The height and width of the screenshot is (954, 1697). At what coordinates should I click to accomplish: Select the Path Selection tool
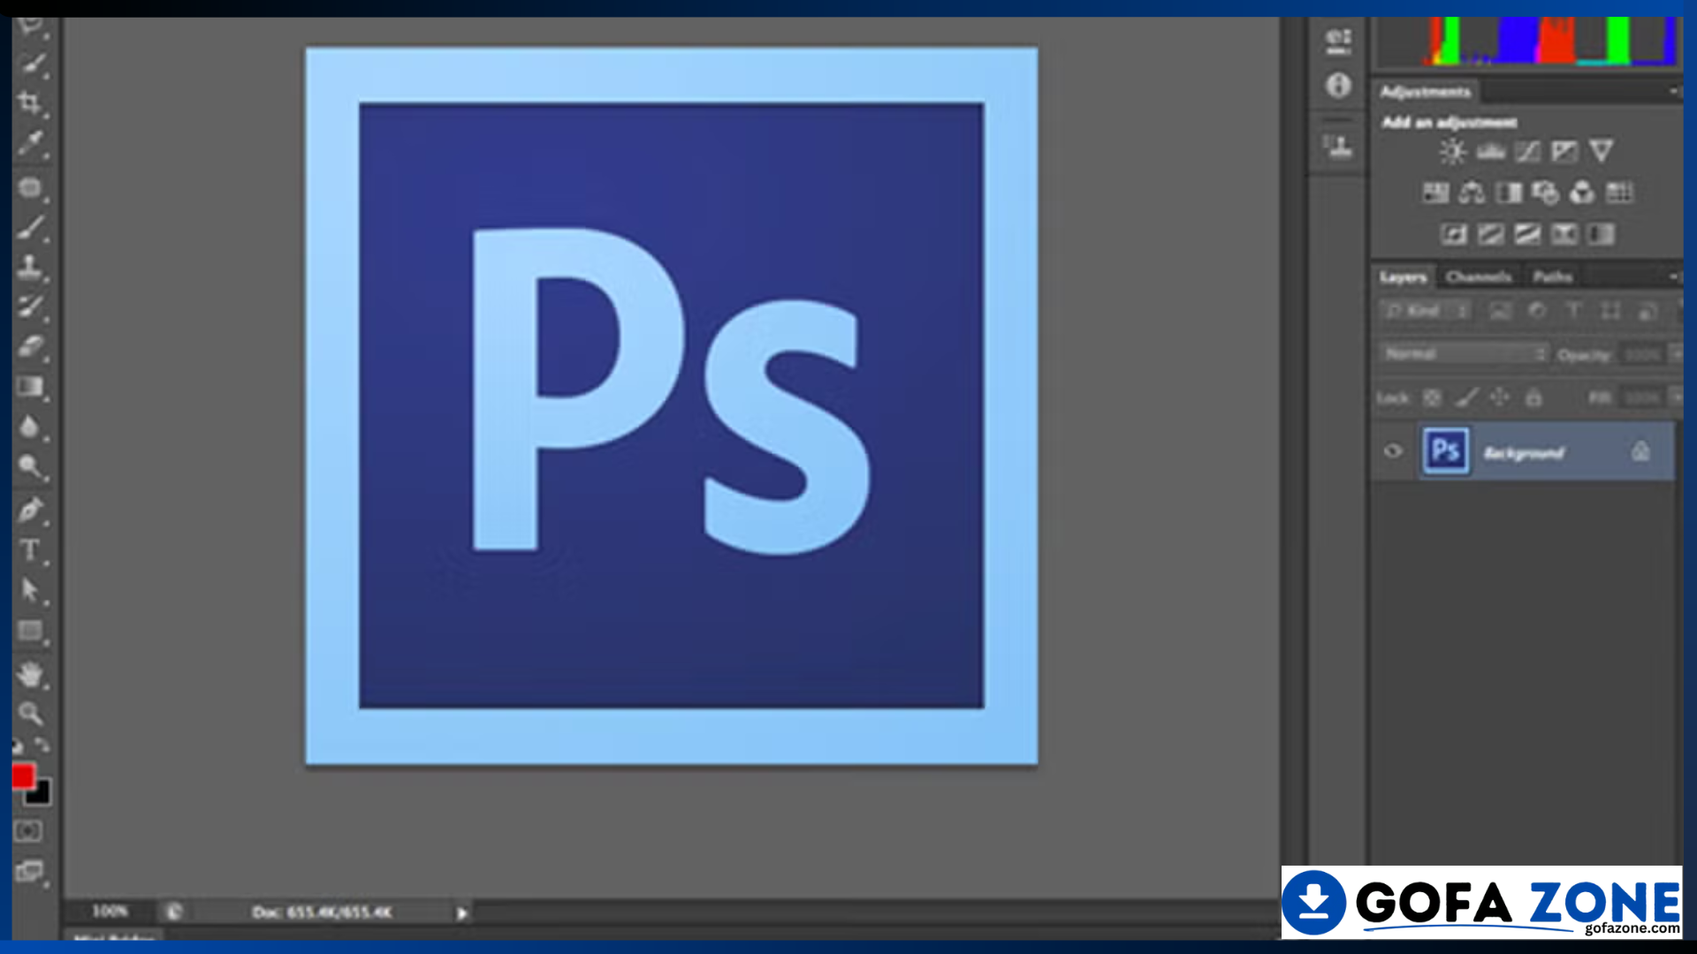tap(30, 589)
